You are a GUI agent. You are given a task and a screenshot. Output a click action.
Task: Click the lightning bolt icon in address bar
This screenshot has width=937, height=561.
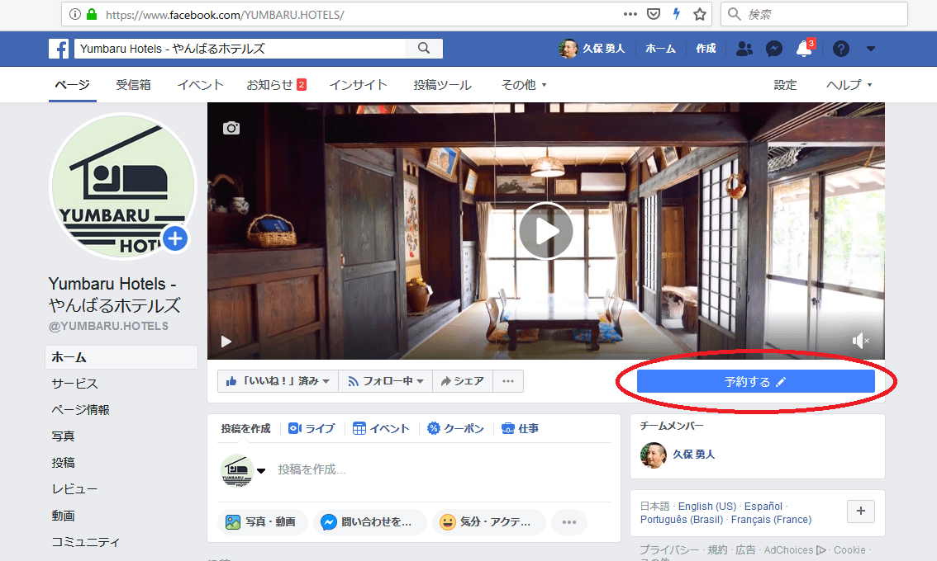pyautogui.click(x=677, y=14)
